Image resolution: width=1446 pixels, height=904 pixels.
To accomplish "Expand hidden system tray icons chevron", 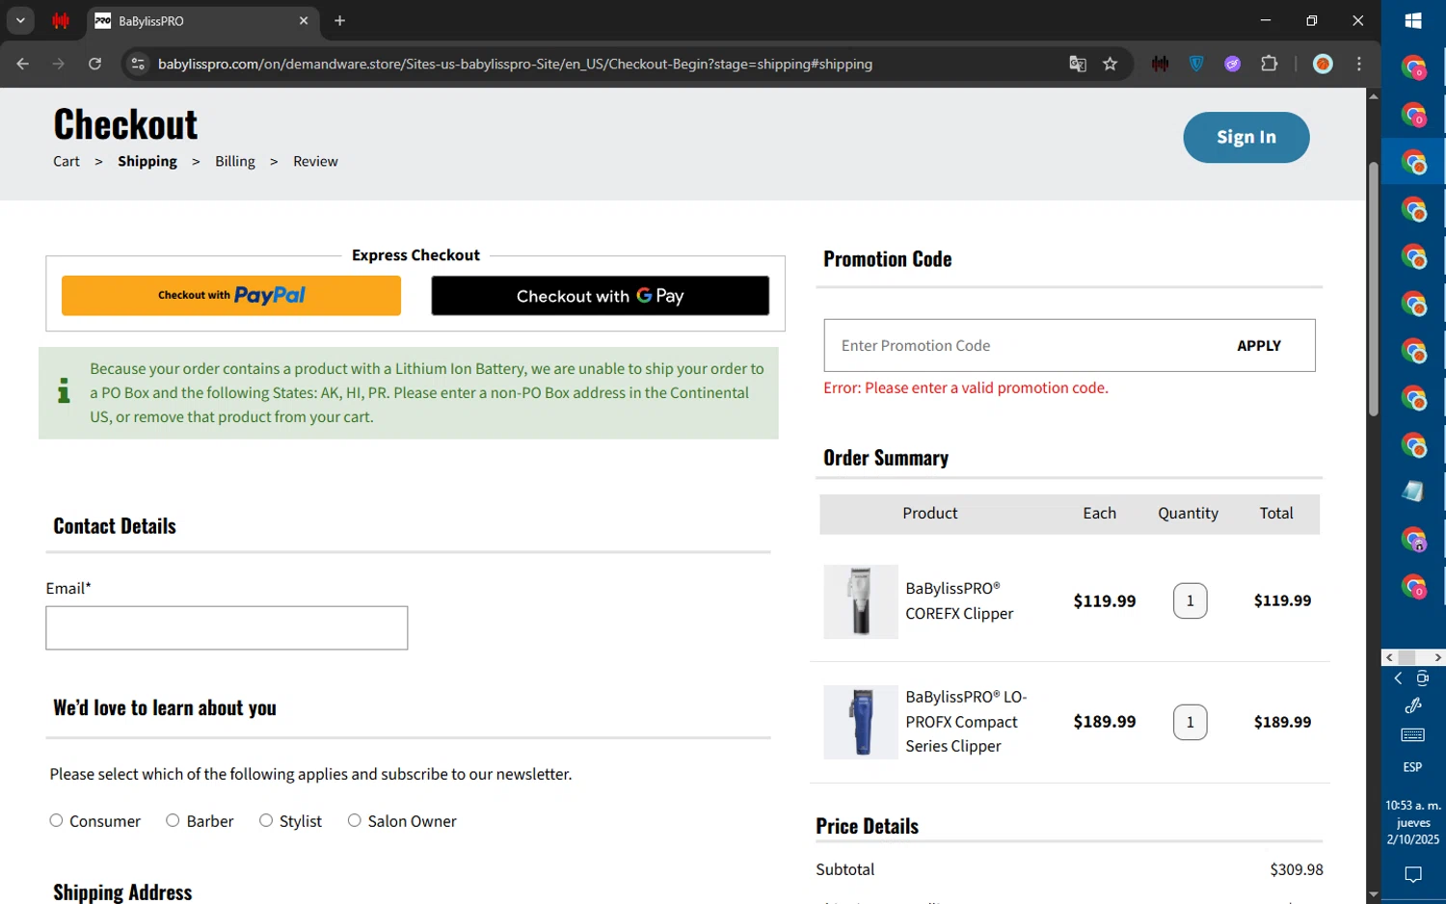I will [1398, 678].
